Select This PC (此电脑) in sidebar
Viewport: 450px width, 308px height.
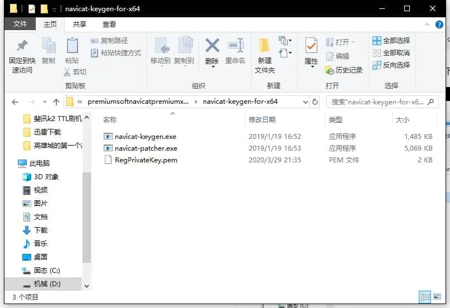click(34, 163)
